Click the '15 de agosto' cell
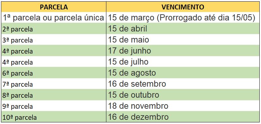 pyautogui.click(x=183, y=73)
